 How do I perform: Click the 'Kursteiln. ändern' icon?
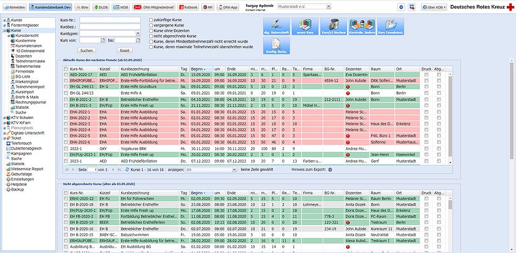tap(362, 26)
